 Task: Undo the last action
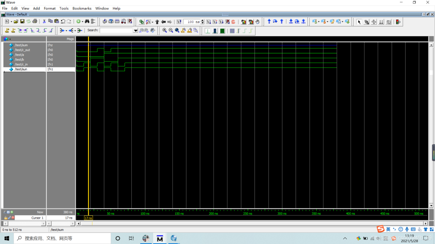pos(63,21)
